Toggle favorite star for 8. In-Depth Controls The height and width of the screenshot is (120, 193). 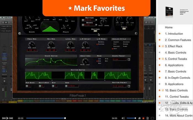pos(160,78)
